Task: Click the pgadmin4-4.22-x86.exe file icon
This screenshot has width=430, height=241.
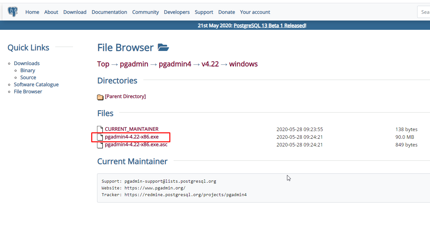Action: pyautogui.click(x=100, y=137)
